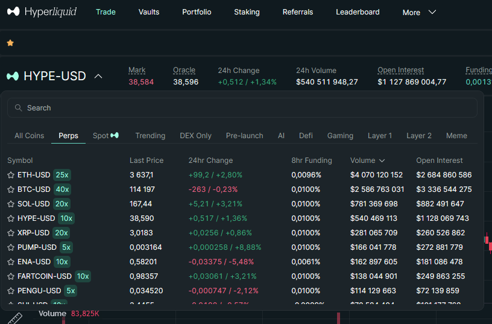This screenshot has width=492, height=324.
Task: Select the PENGU-USD symbol
Action: point(39,290)
